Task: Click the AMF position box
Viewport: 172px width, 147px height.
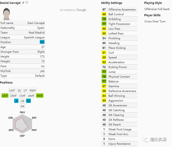Action: coord(31,96)
